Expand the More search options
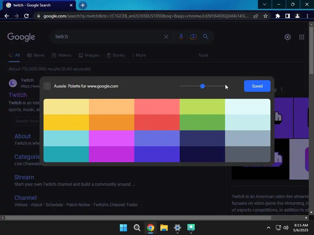Viewport: 314px width, 235px height. coord(139,55)
